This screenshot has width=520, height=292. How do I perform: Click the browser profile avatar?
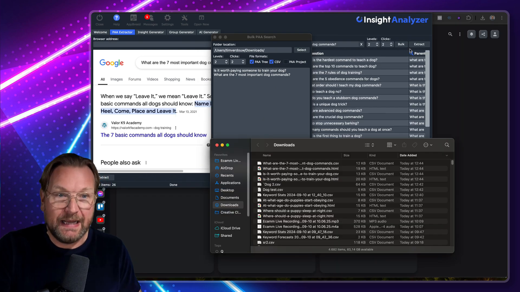(x=492, y=18)
